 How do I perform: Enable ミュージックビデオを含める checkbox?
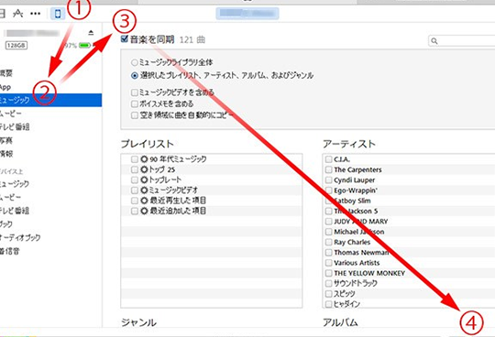[135, 92]
